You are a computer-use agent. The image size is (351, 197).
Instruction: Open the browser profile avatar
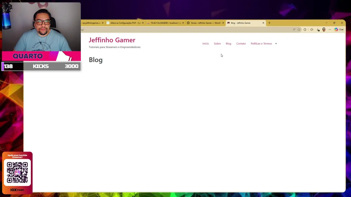point(324,30)
